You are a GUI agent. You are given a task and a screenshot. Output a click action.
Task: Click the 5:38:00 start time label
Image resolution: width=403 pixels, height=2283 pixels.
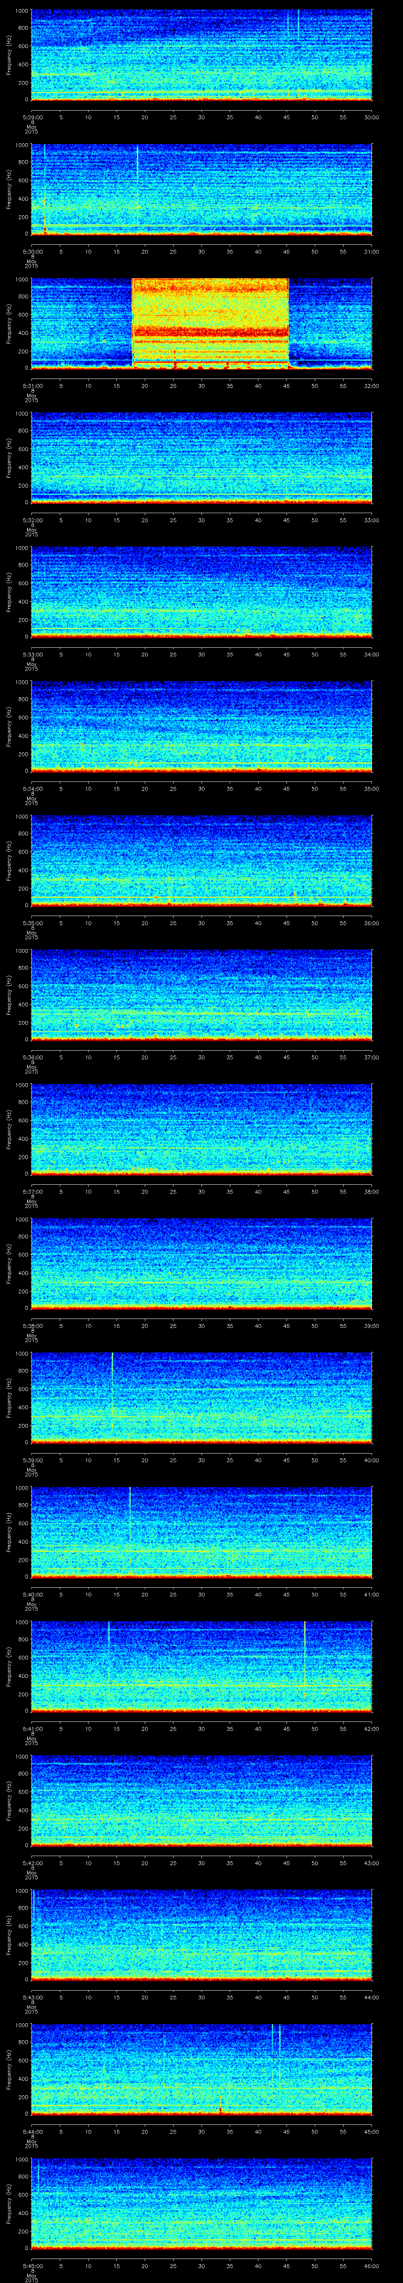coord(32,1326)
